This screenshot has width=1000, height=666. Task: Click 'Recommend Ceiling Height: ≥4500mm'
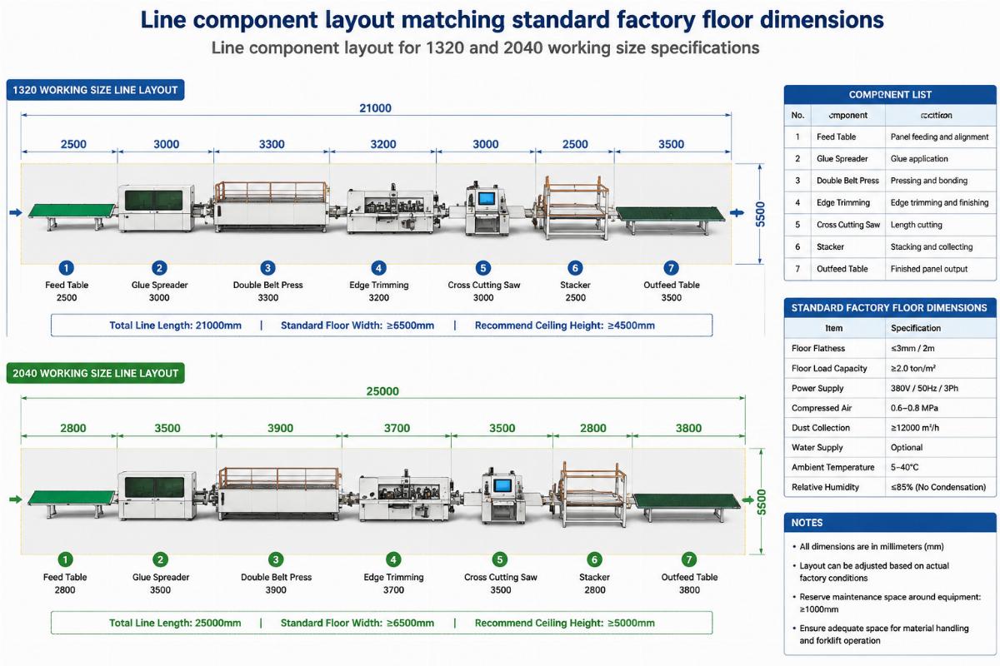565,326
